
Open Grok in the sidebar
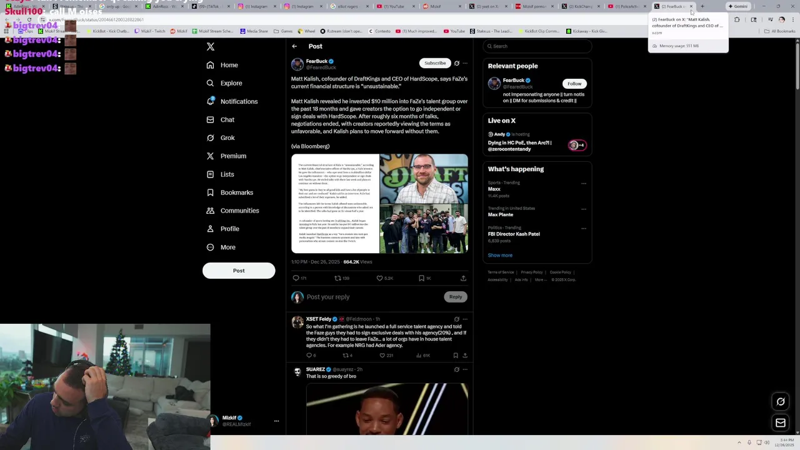(x=221, y=137)
